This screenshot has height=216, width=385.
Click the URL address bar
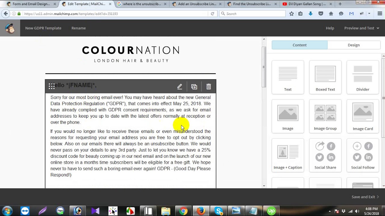pos(115,13)
